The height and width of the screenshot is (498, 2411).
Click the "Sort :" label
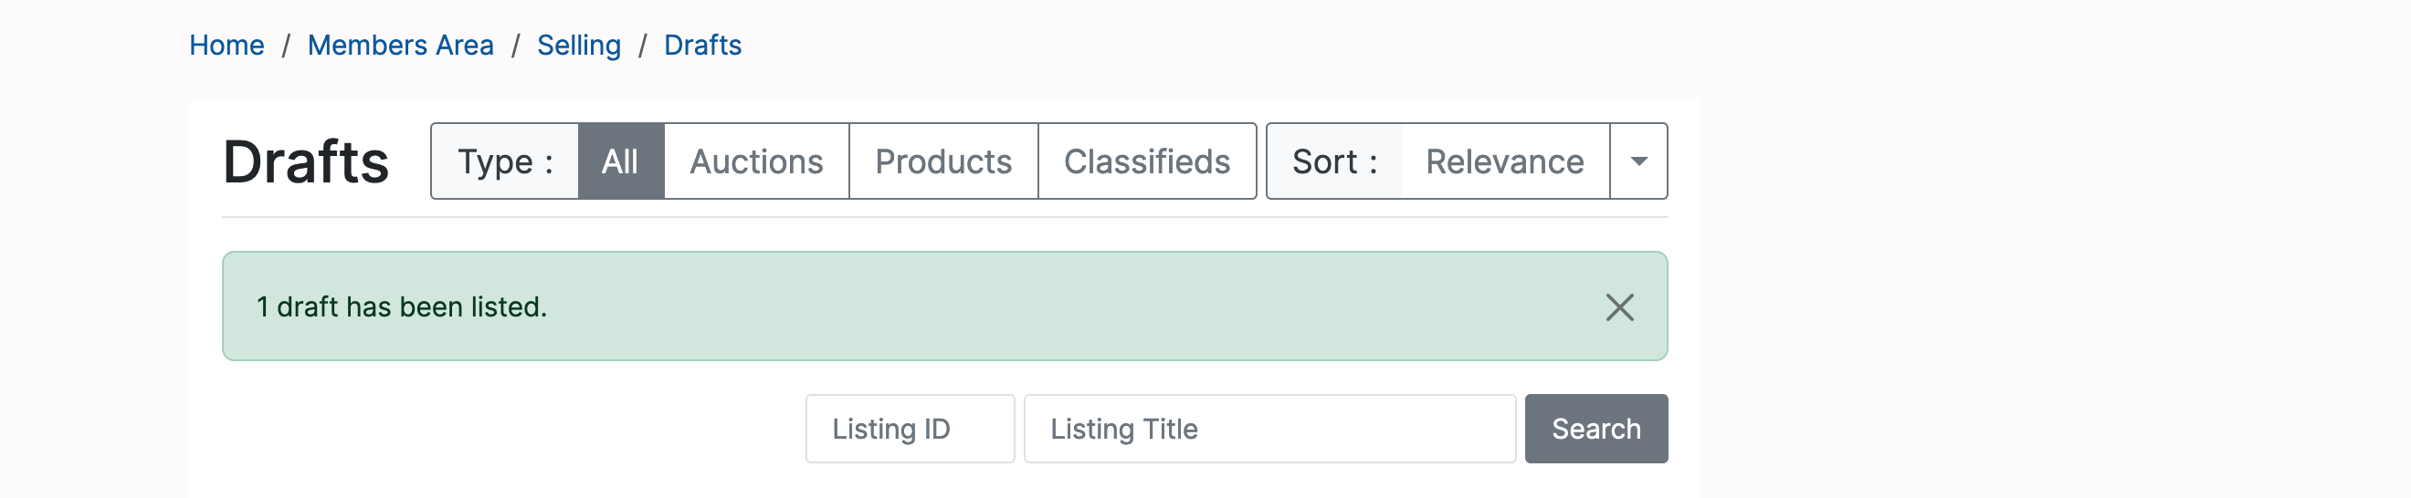coord(1333,161)
